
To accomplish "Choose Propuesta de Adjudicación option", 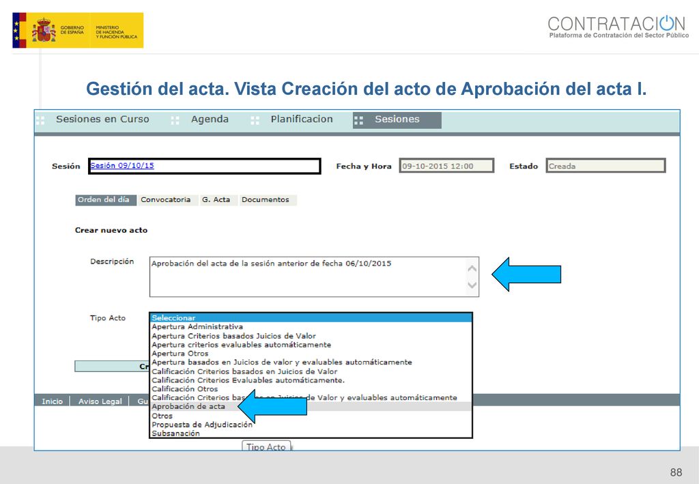I will pos(311,425).
